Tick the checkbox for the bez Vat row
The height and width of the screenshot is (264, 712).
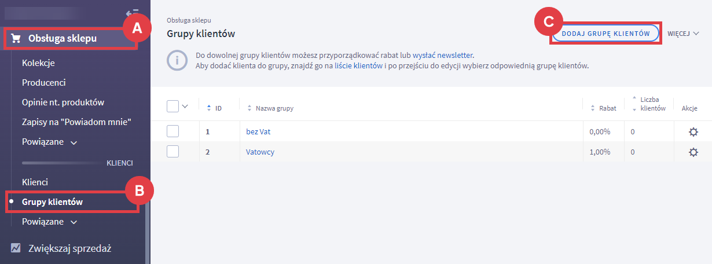tap(173, 131)
